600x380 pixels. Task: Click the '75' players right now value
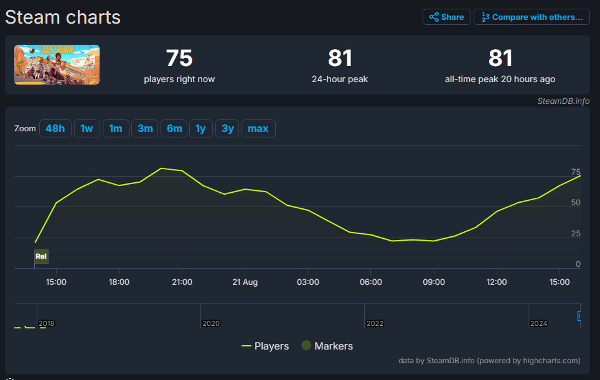tap(179, 58)
